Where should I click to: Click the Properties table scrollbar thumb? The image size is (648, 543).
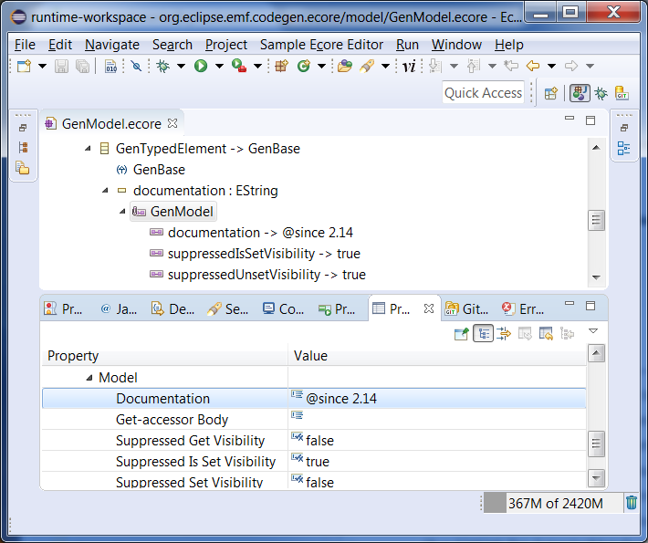pos(596,444)
